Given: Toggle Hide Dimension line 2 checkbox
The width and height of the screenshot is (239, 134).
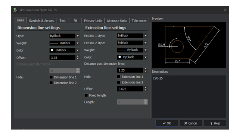Looking at the screenshot, I should (x=51, y=83).
